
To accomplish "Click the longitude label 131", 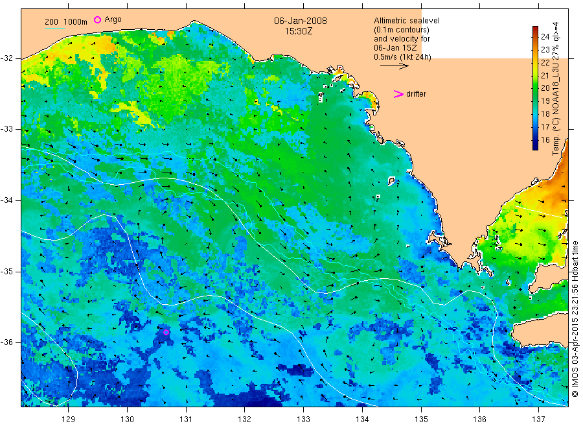I will click(186, 420).
